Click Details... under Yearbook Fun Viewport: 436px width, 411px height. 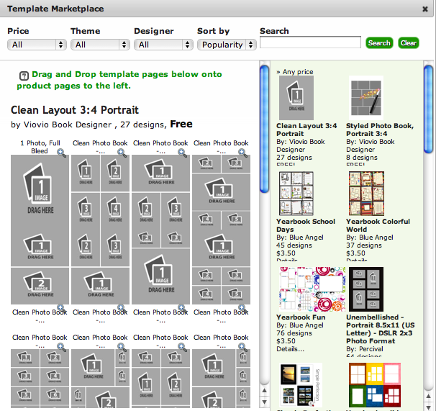pyautogui.click(x=290, y=349)
